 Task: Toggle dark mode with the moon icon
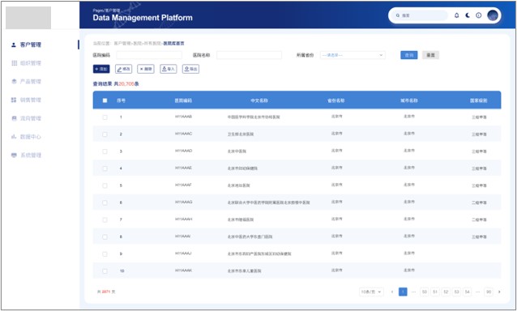point(468,15)
